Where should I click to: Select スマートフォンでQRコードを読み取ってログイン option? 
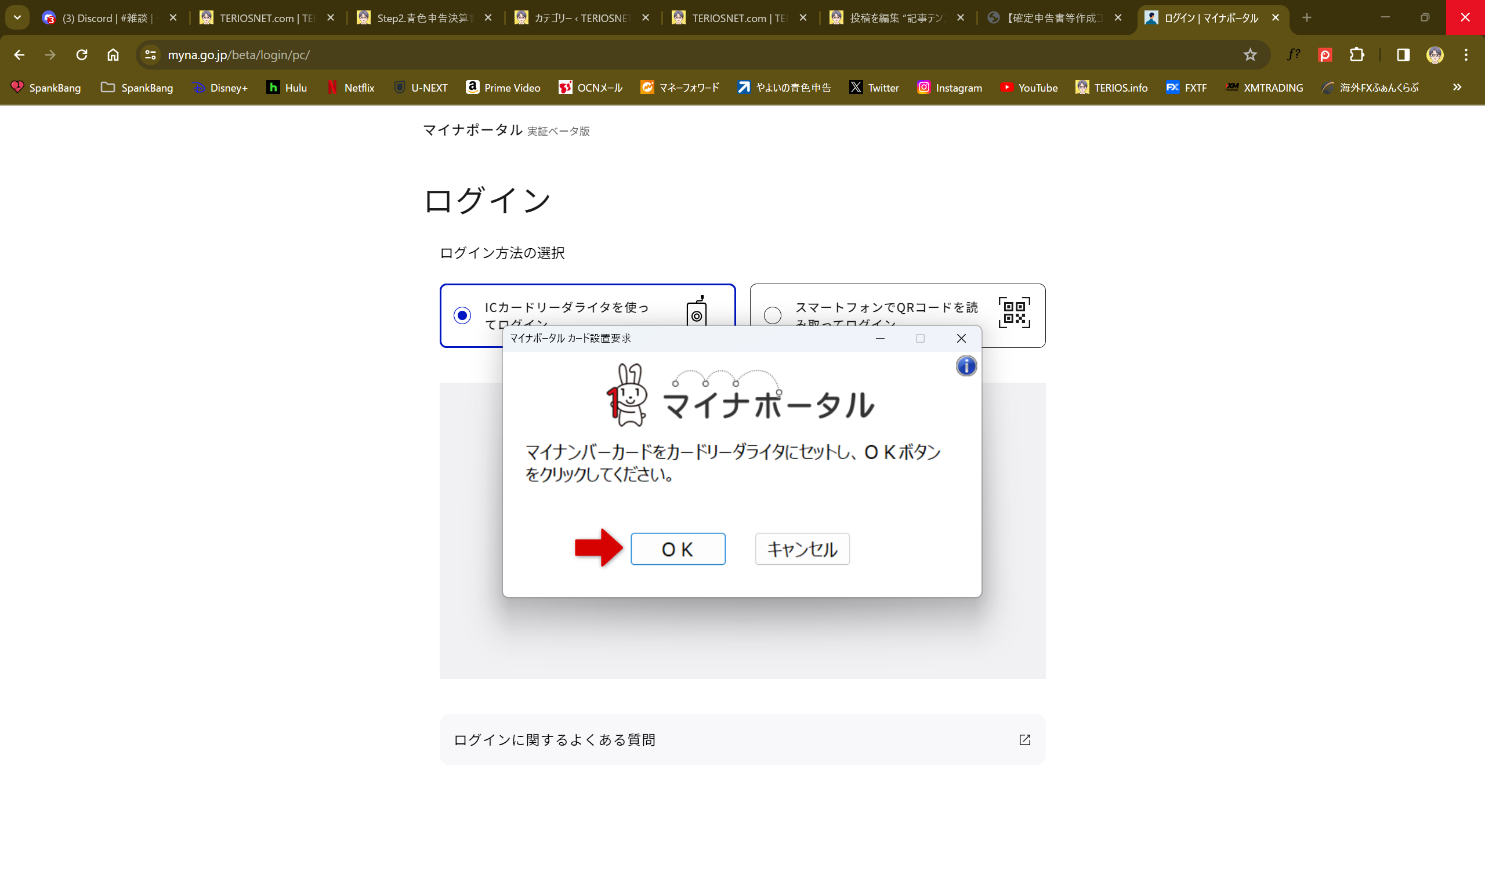(x=773, y=315)
